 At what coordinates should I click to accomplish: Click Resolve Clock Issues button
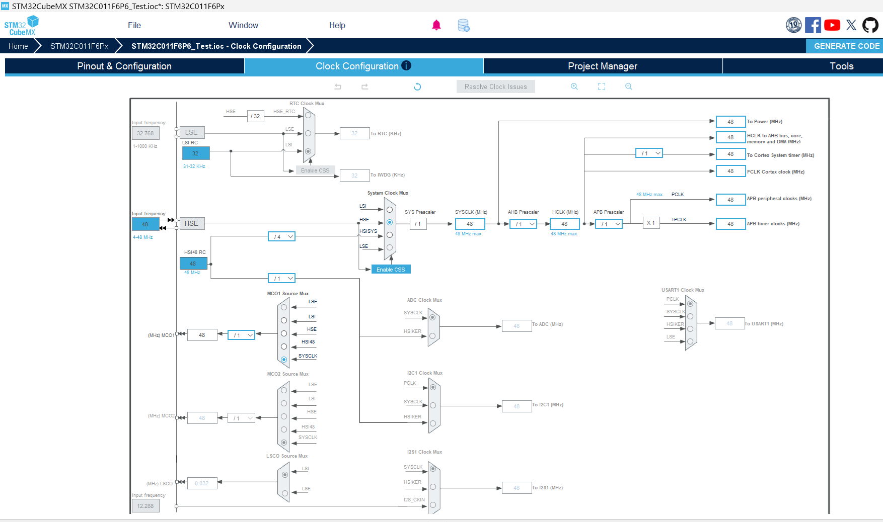(x=496, y=86)
